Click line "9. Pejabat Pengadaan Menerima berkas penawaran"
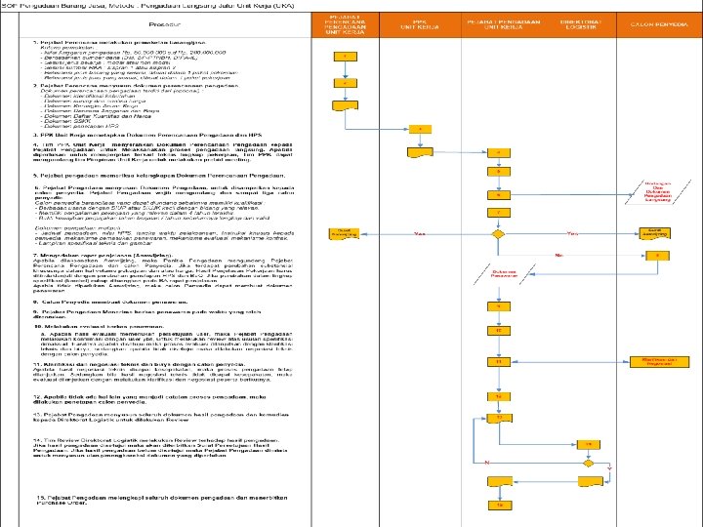This screenshot has height=527, width=703. point(147,313)
